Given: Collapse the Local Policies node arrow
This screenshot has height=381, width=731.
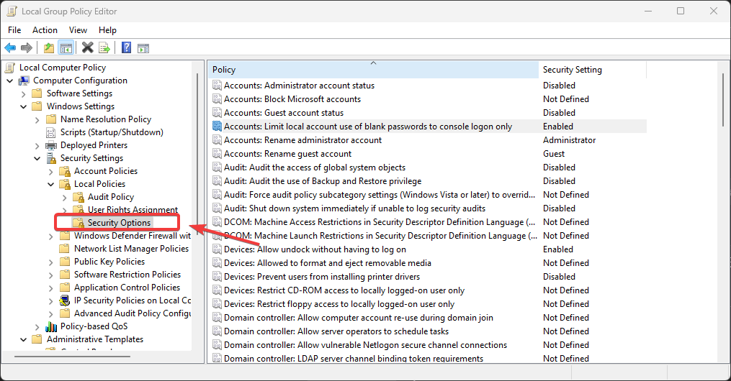Looking at the screenshot, I should point(50,184).
